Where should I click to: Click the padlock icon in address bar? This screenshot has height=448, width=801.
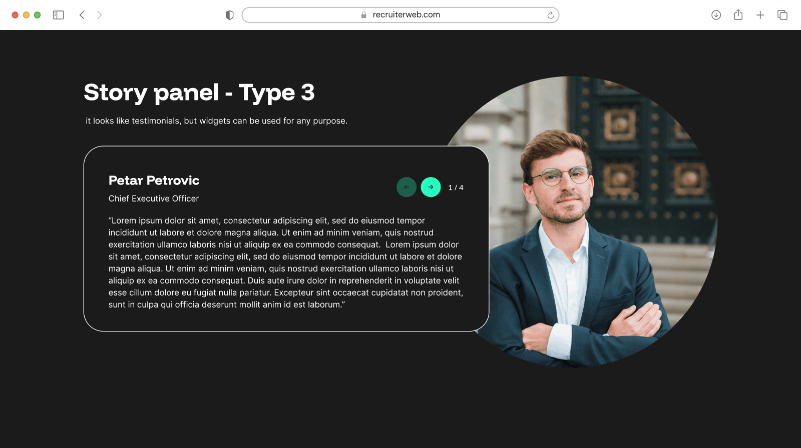coord(364,15)
